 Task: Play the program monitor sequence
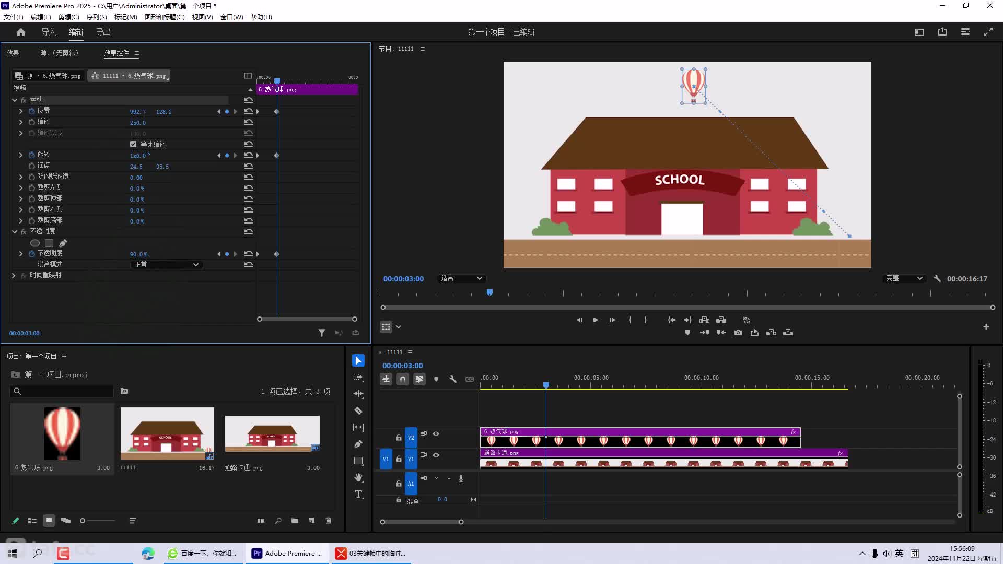[x=596, y=320]
